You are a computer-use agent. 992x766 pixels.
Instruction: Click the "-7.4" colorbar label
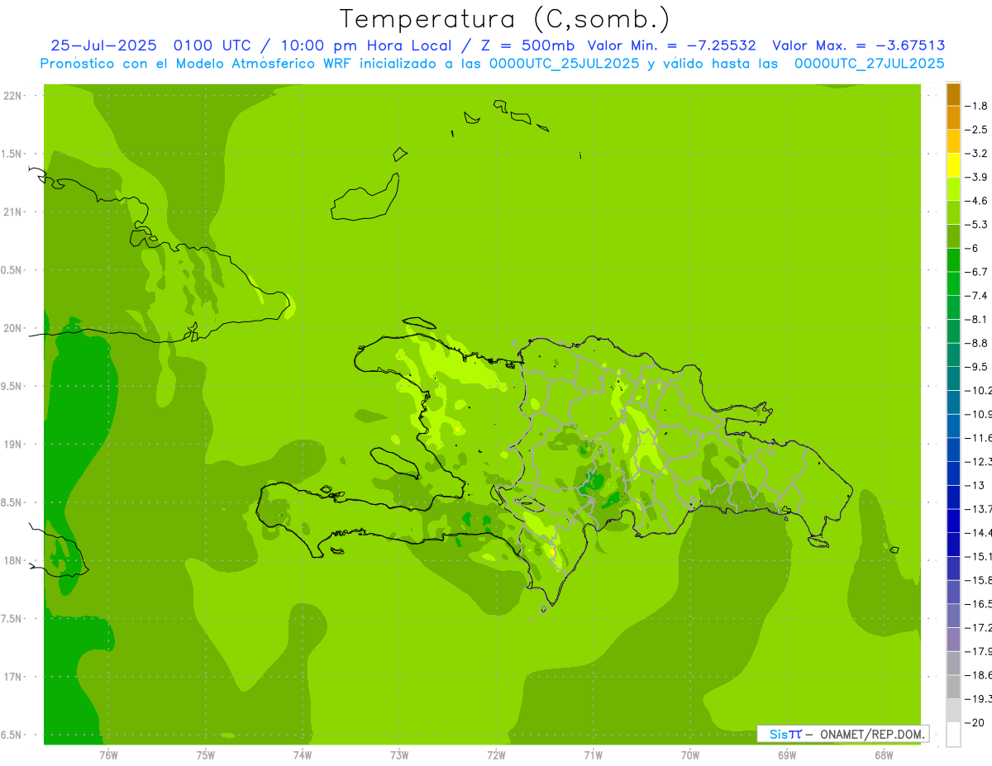click(x=976, y=296)
